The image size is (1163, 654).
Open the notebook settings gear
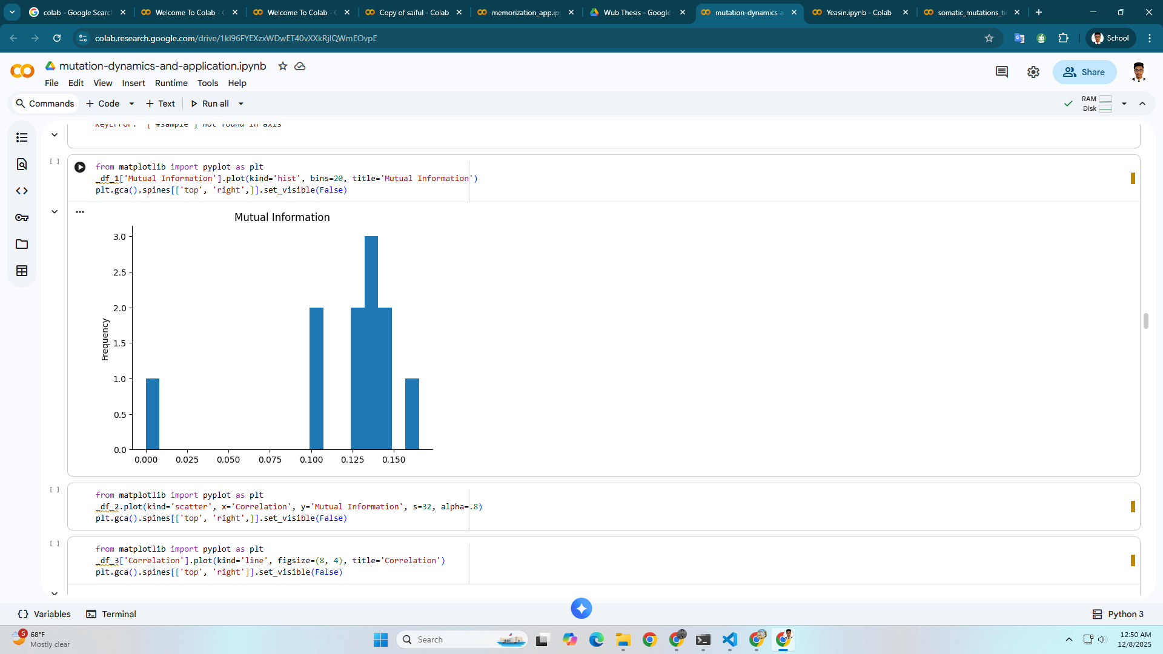[1033, 71]
